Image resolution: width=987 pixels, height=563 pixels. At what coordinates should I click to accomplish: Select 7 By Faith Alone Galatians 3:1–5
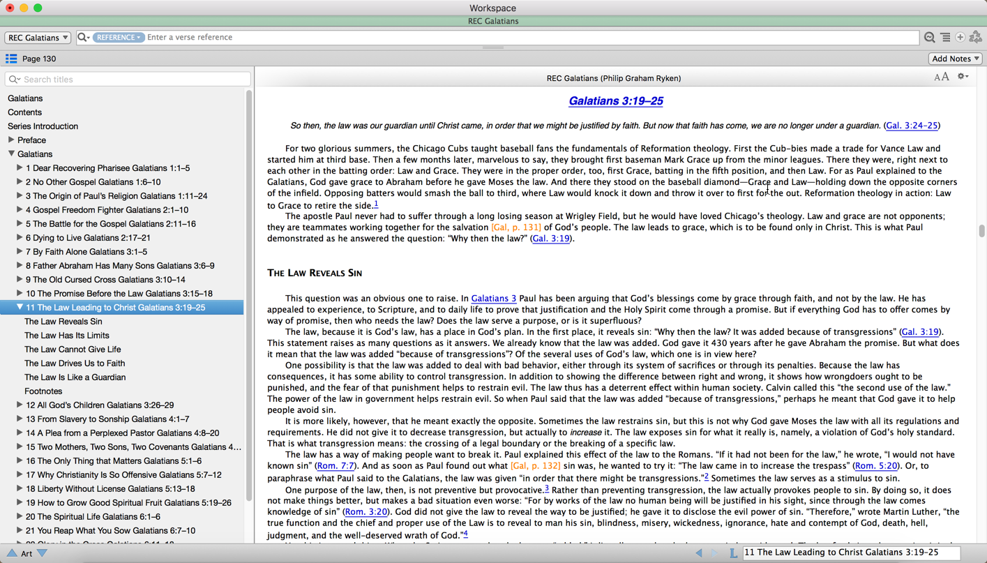coord(86,252)
